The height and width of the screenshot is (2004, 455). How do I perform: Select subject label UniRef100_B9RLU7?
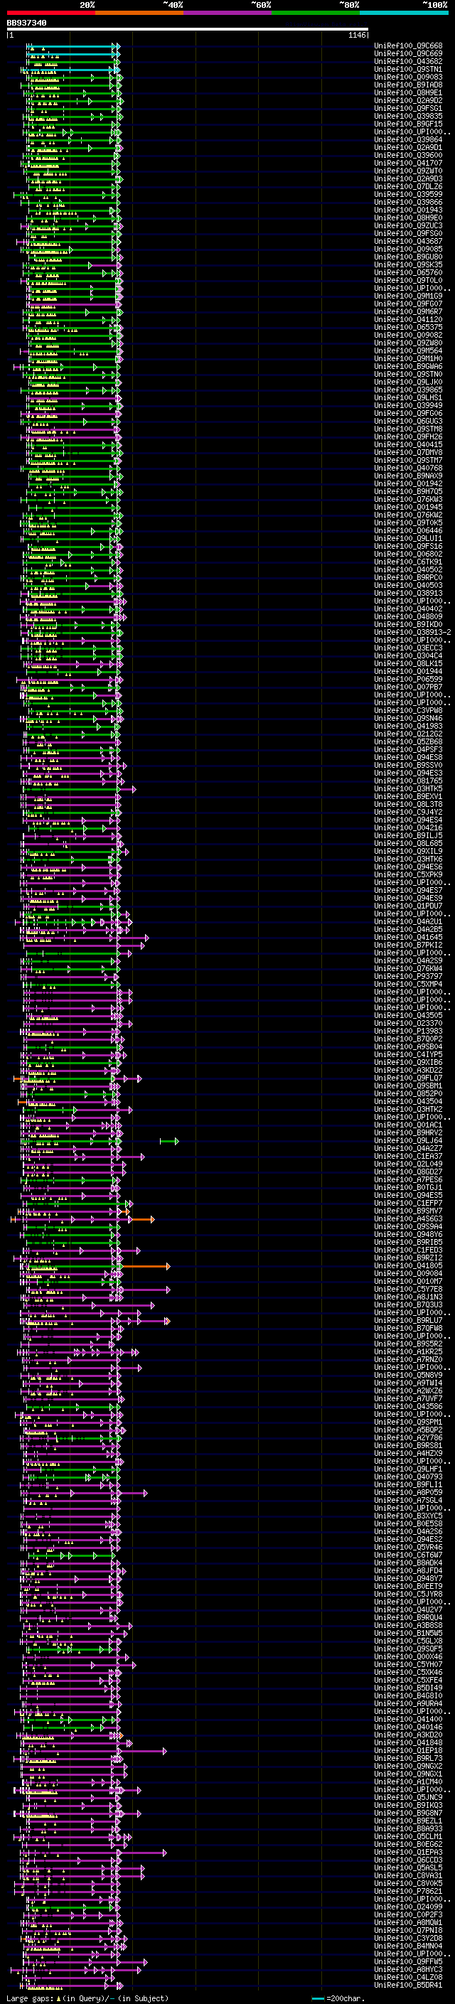click(x=408, y=1320)
